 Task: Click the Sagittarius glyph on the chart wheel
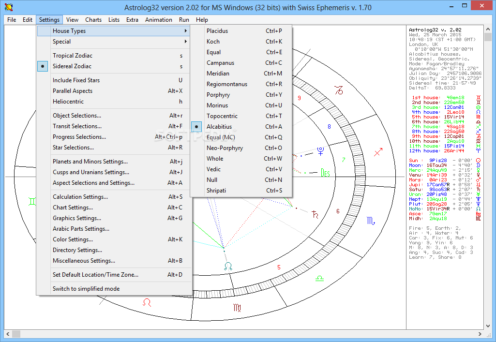click(x=378, y=152)
